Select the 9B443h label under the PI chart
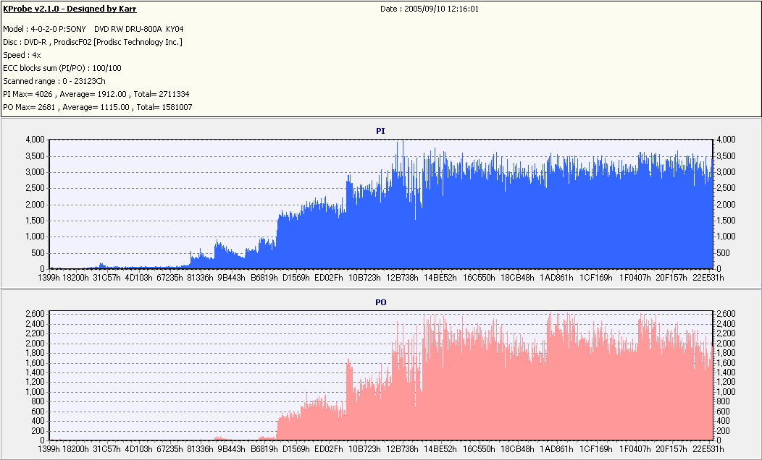The width and height of the screenshot is (762, 460). 231,278
